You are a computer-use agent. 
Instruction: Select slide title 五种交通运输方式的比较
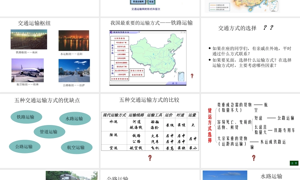click(x=149, y=100)
